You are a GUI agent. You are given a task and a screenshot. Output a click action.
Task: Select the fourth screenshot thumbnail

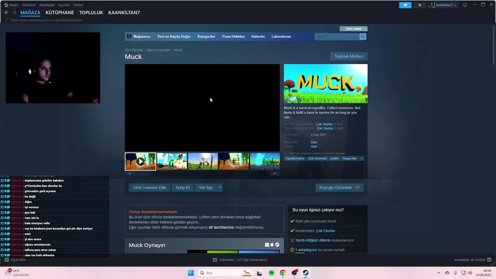click(234, 161)
